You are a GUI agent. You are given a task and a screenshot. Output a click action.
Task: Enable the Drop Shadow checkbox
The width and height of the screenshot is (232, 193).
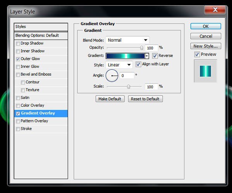point(18,44)
